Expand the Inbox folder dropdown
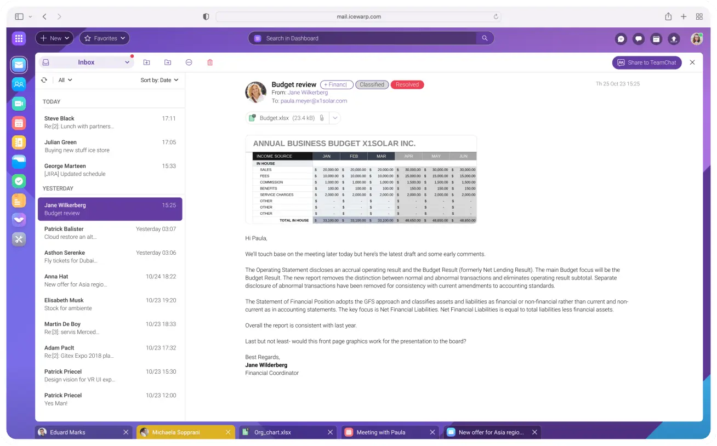Screen dimensions: 717x446 (127, 62)
